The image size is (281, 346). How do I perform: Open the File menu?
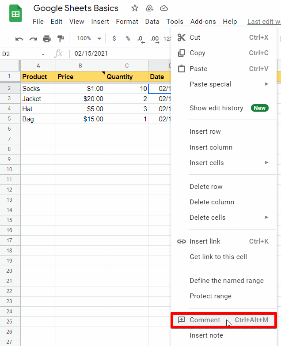point(38,22)
